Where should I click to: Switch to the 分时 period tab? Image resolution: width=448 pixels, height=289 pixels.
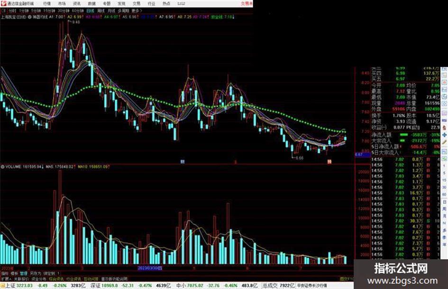[12, 10]
